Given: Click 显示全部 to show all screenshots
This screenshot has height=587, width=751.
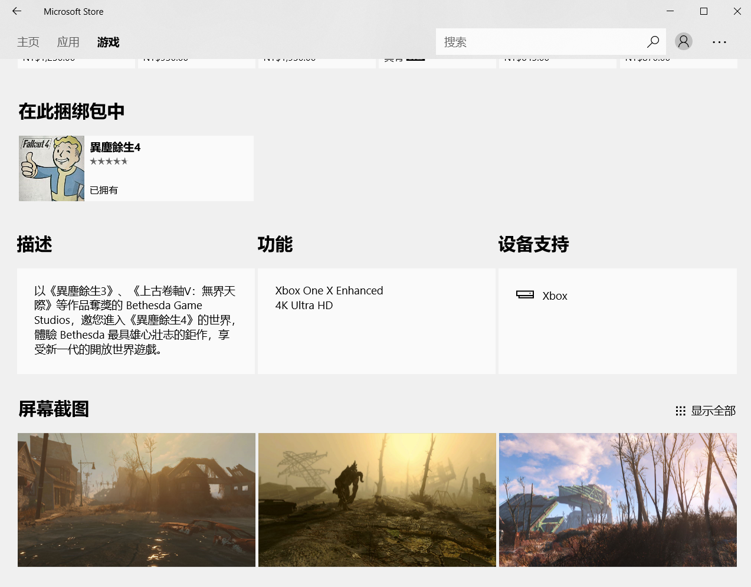Looking at the screenshot, I should coord(713,411).
